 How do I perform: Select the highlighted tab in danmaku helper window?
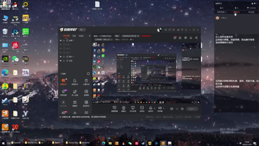point(236,12)
